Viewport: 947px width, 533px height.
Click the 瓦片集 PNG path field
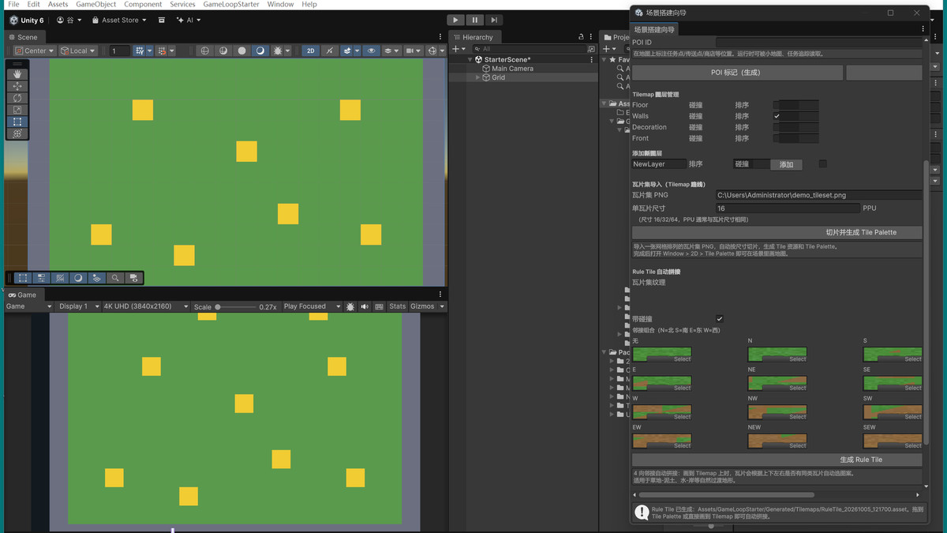818,194
